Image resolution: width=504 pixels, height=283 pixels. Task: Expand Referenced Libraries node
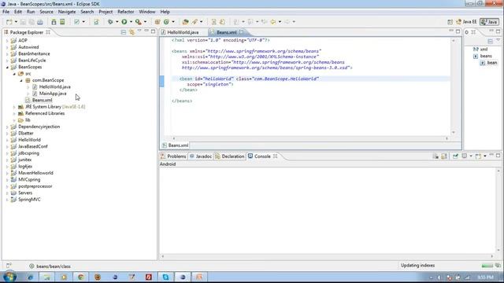[14, 113]
